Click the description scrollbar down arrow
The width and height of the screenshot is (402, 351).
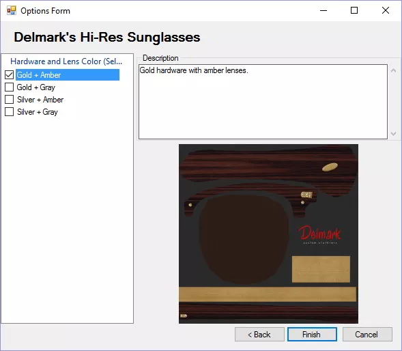(393, 134)
